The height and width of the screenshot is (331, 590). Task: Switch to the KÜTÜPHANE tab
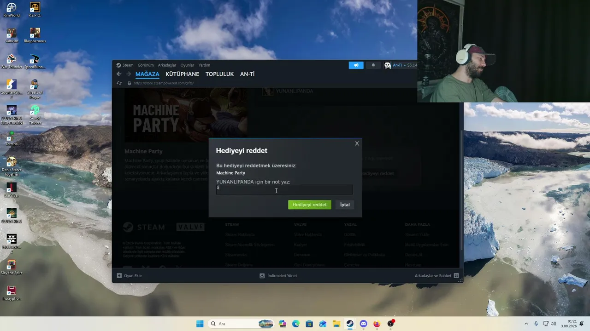183,74
